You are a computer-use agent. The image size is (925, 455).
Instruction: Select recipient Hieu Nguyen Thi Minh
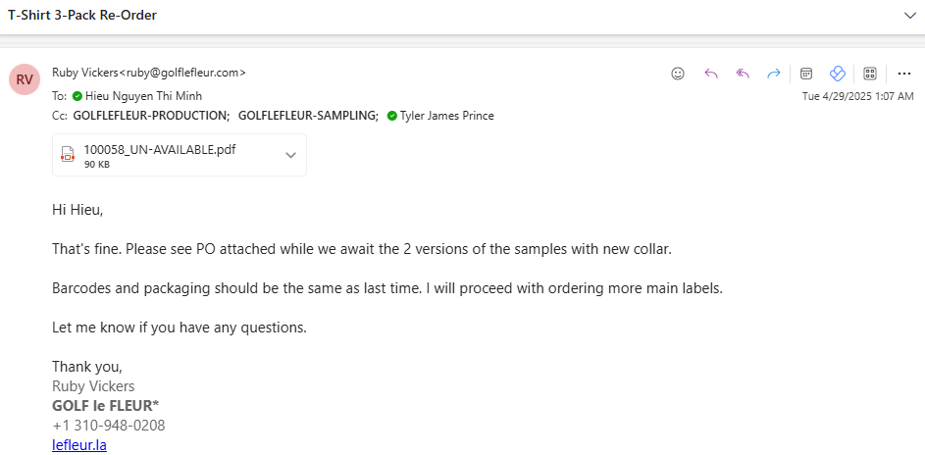[x=143, y=95]
